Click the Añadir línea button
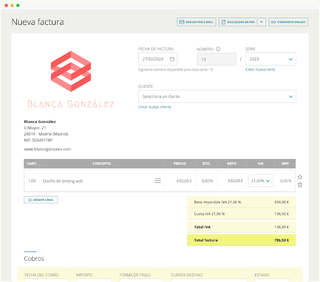The width and height of the screenshot is (320, 282). 41,200
